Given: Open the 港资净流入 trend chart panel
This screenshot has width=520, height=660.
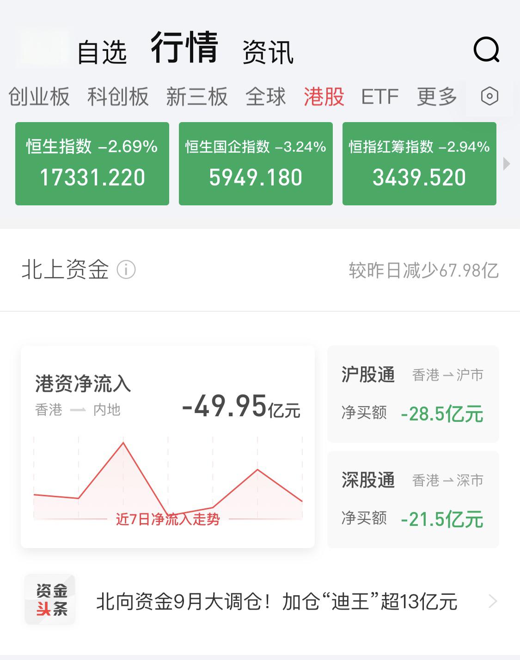Looking at the screenshot, I should [x=167, y=445].
